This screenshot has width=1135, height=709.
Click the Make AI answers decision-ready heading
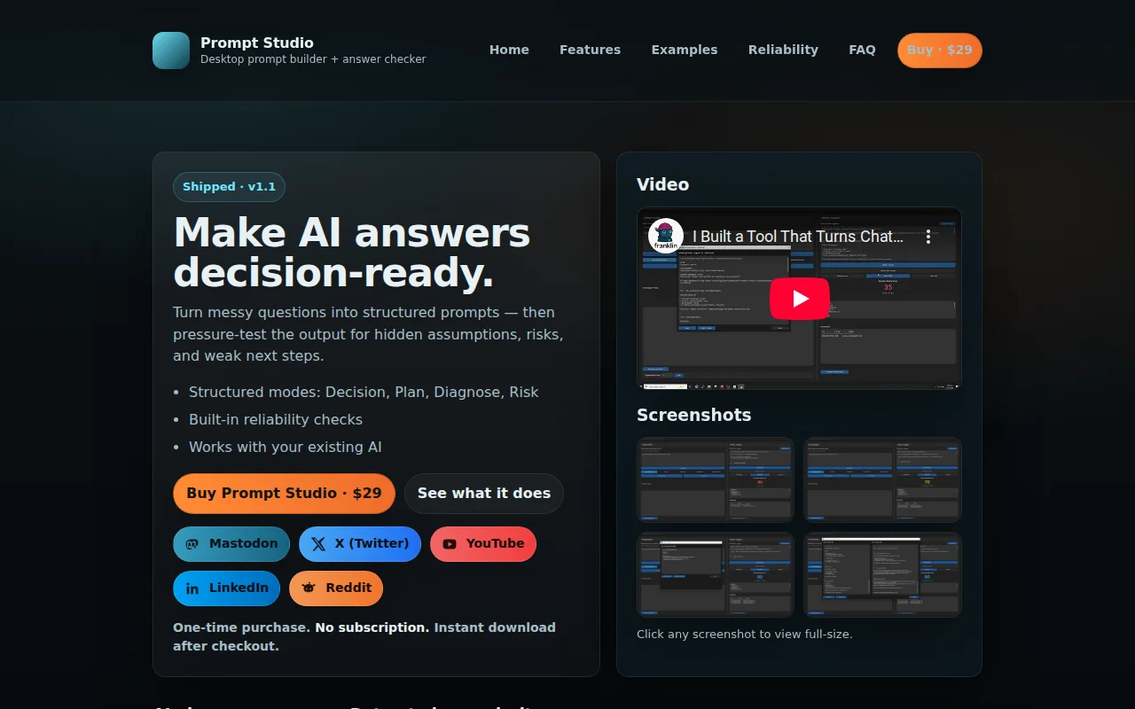[x=352, y=253]
